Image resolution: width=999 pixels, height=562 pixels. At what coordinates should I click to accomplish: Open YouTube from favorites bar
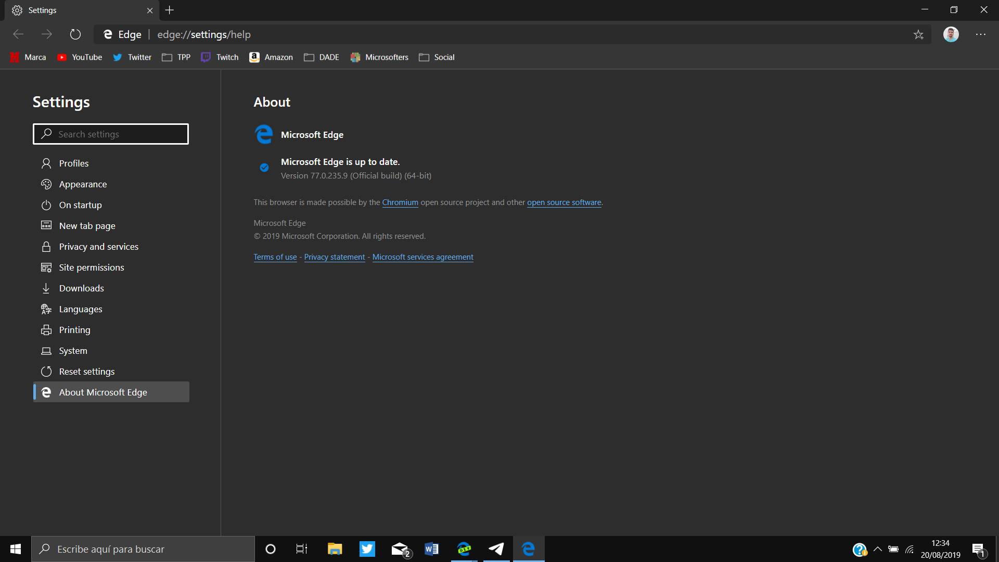click(80, 57)
